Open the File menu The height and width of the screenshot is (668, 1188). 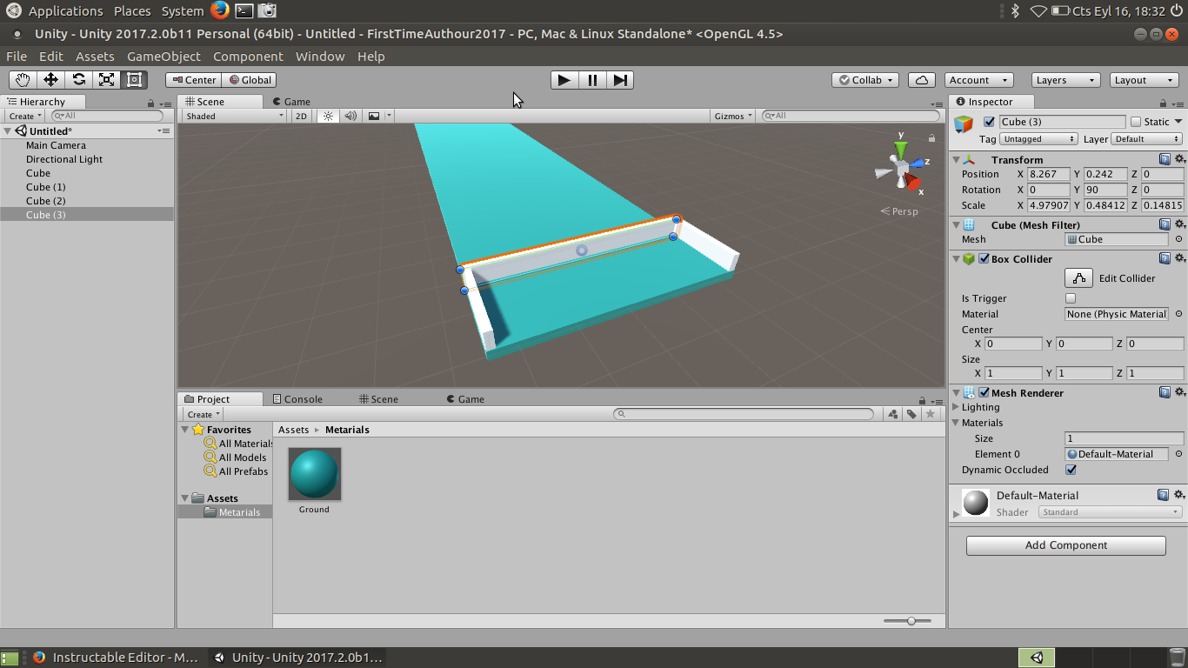17,57
